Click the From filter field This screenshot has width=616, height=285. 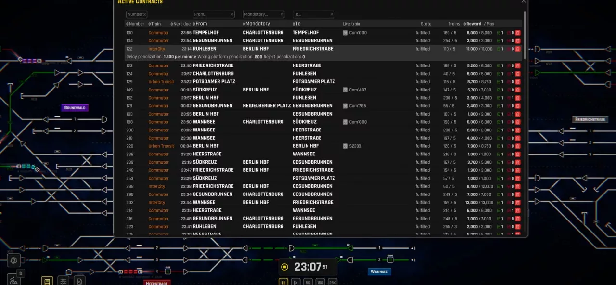[214, 14]
